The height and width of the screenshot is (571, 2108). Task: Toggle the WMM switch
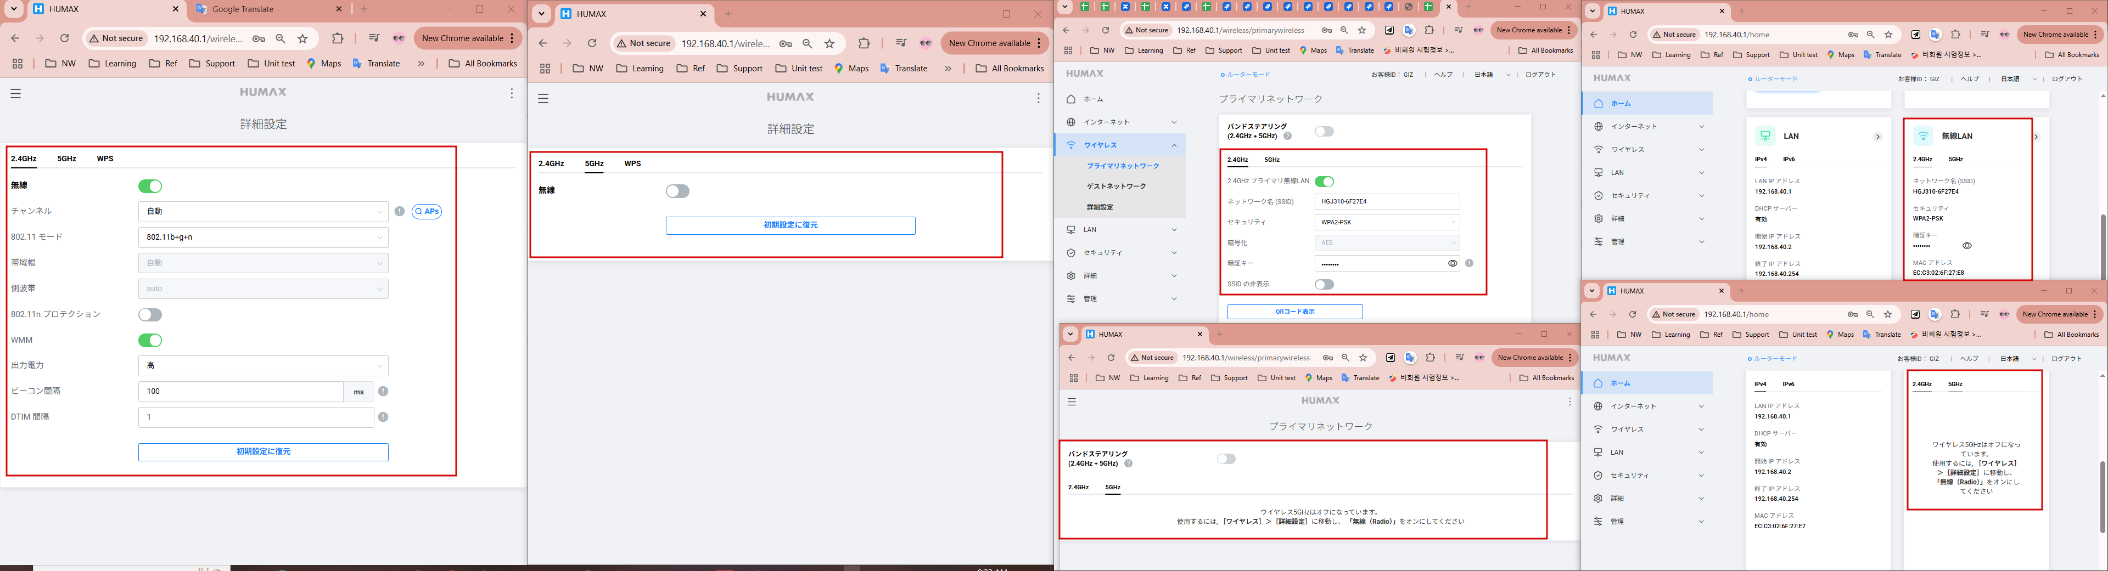tap(150, 340)
